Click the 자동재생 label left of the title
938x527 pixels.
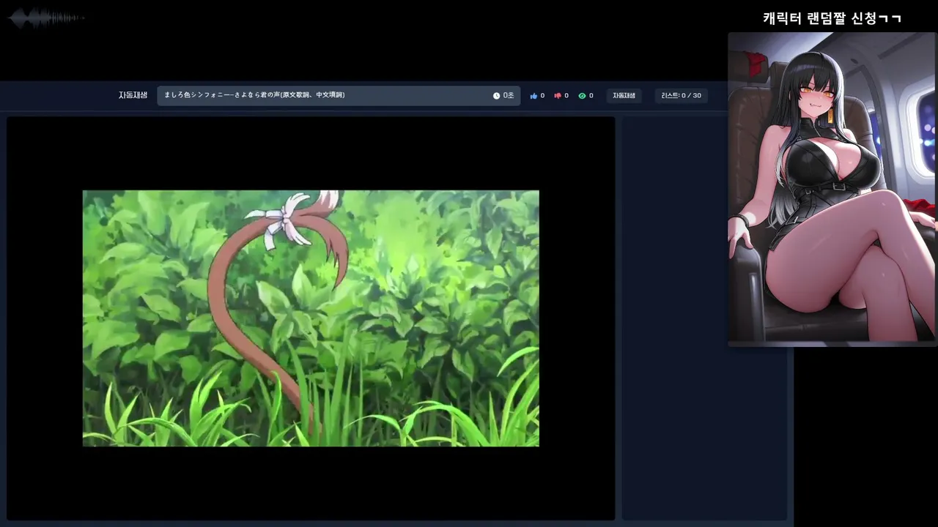pyautogui.click(x=133, y=95)
